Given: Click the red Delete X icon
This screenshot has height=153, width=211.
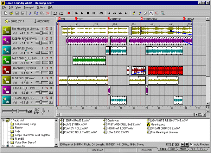Looking at the screenshot, I should pyautogui.click(x=47, y=13).
